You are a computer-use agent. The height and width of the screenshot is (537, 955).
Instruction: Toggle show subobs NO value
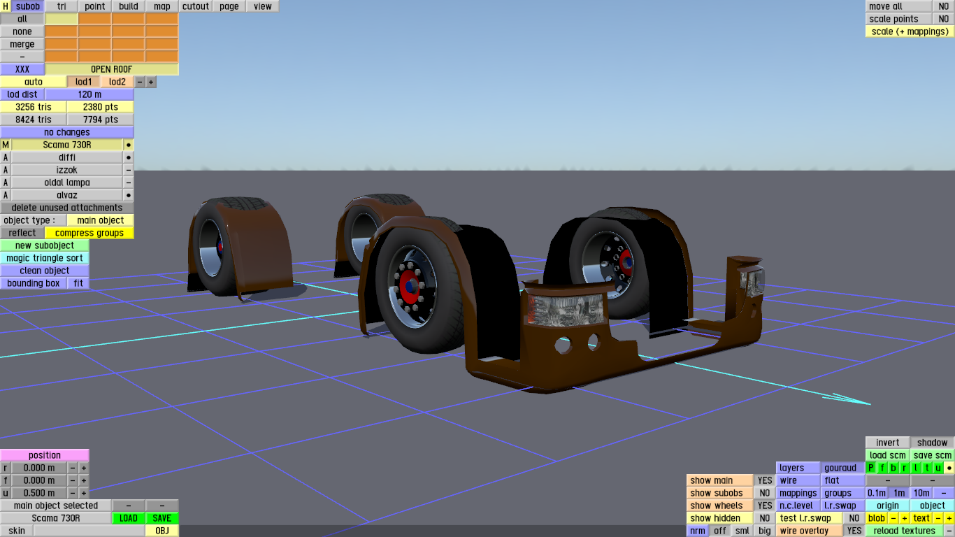click(x=765, y=493)
